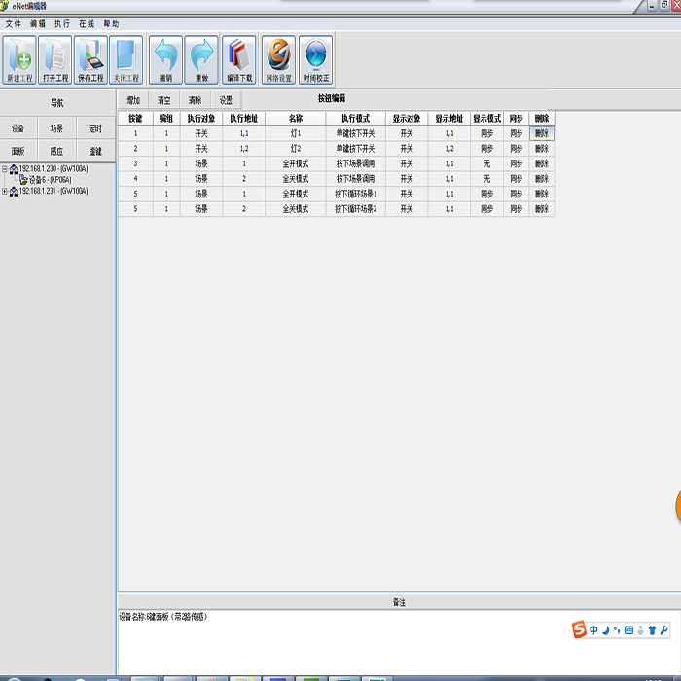681x681 pixels.
Task: Toggle the 中 Chinese input mode icon
Action: click(x=593, y=630)
